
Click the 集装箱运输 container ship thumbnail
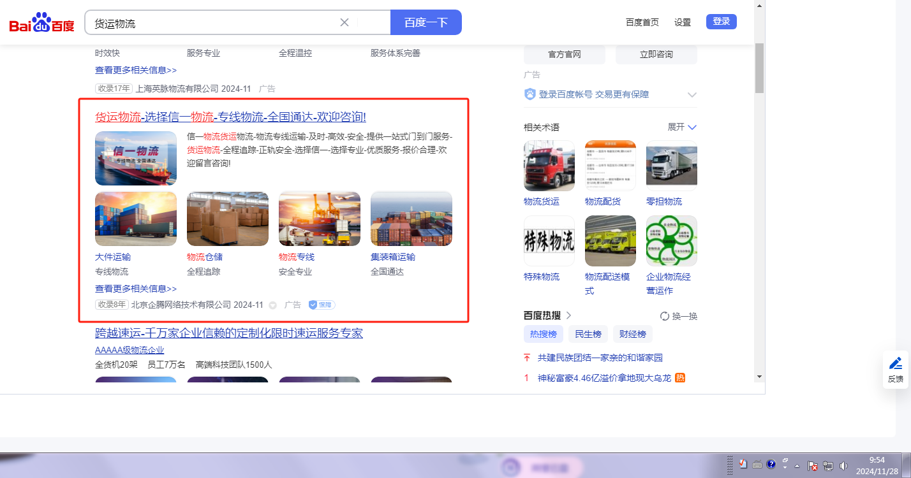411,219
